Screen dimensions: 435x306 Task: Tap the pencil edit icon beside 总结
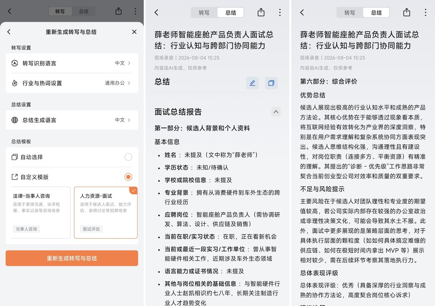[253, 83]
